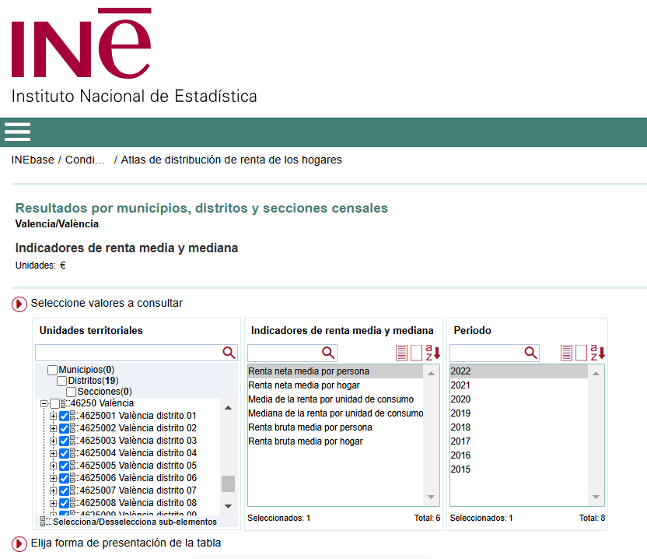Open the hamburger navigation menu
Image resolution: width=647 pixels, height=559 pixels.
[17, 132]
